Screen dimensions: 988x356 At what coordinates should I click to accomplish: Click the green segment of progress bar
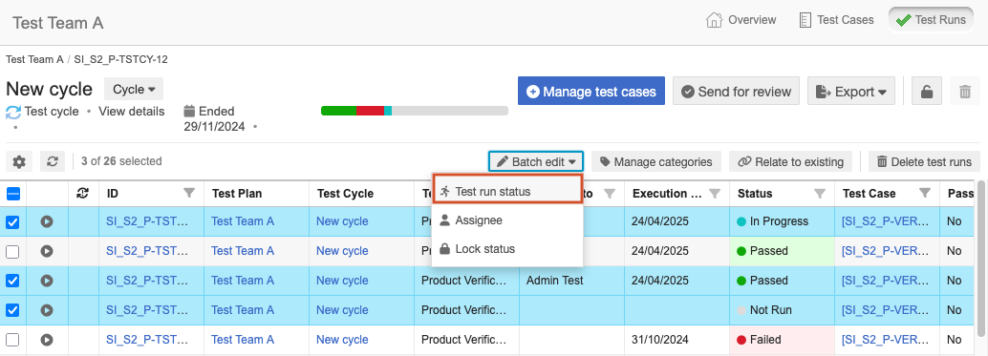[x=338, y=111]
